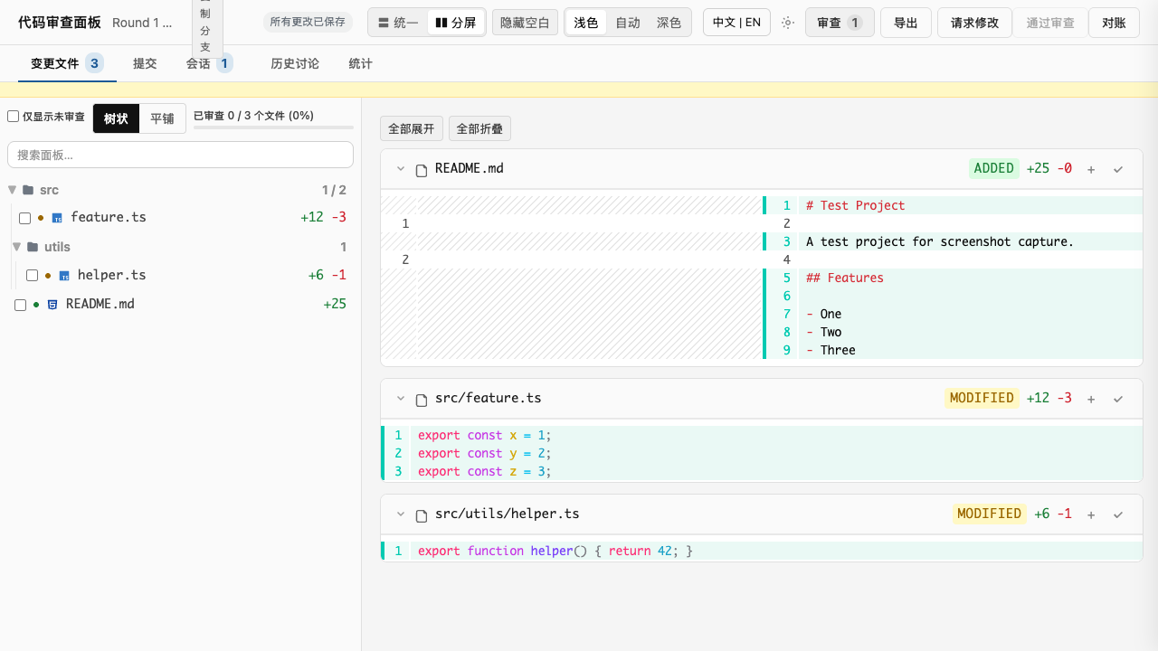Select 树状 tree layout

116,118
